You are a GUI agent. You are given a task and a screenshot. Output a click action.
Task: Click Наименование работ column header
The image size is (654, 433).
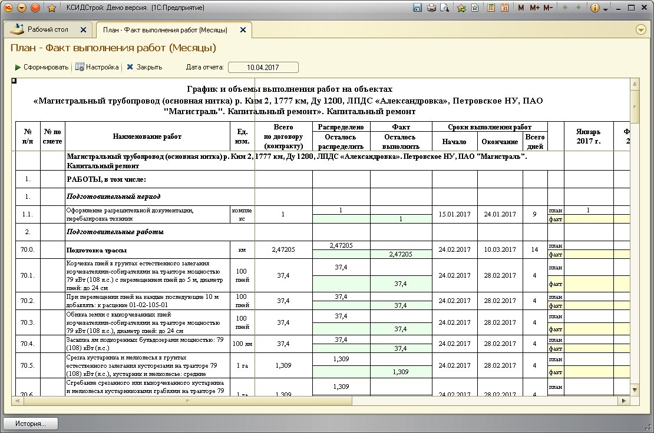[147, 136]
